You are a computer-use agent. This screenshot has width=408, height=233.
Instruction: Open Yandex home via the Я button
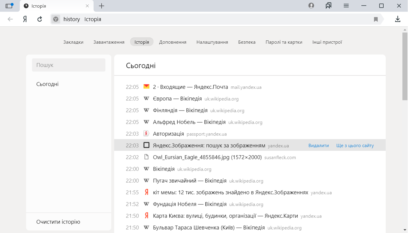[x=25, y=19]
